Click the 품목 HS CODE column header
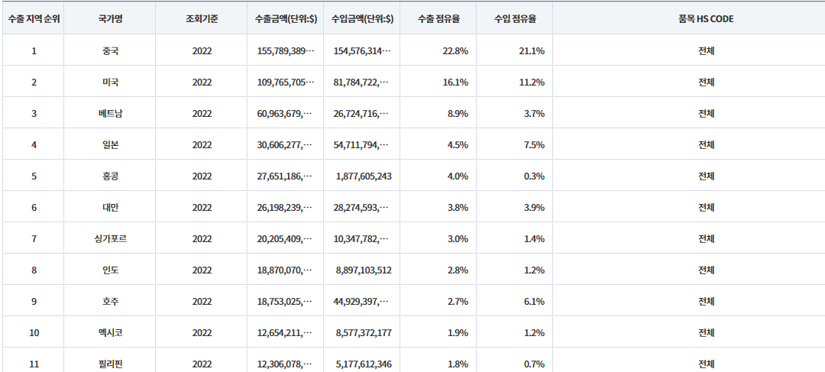The height and width of the screenshot is (372, 825). click(x=705, y=19)
